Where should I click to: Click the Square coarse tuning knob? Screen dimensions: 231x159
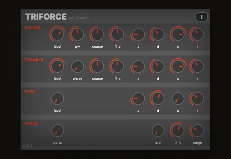[97, 34]
